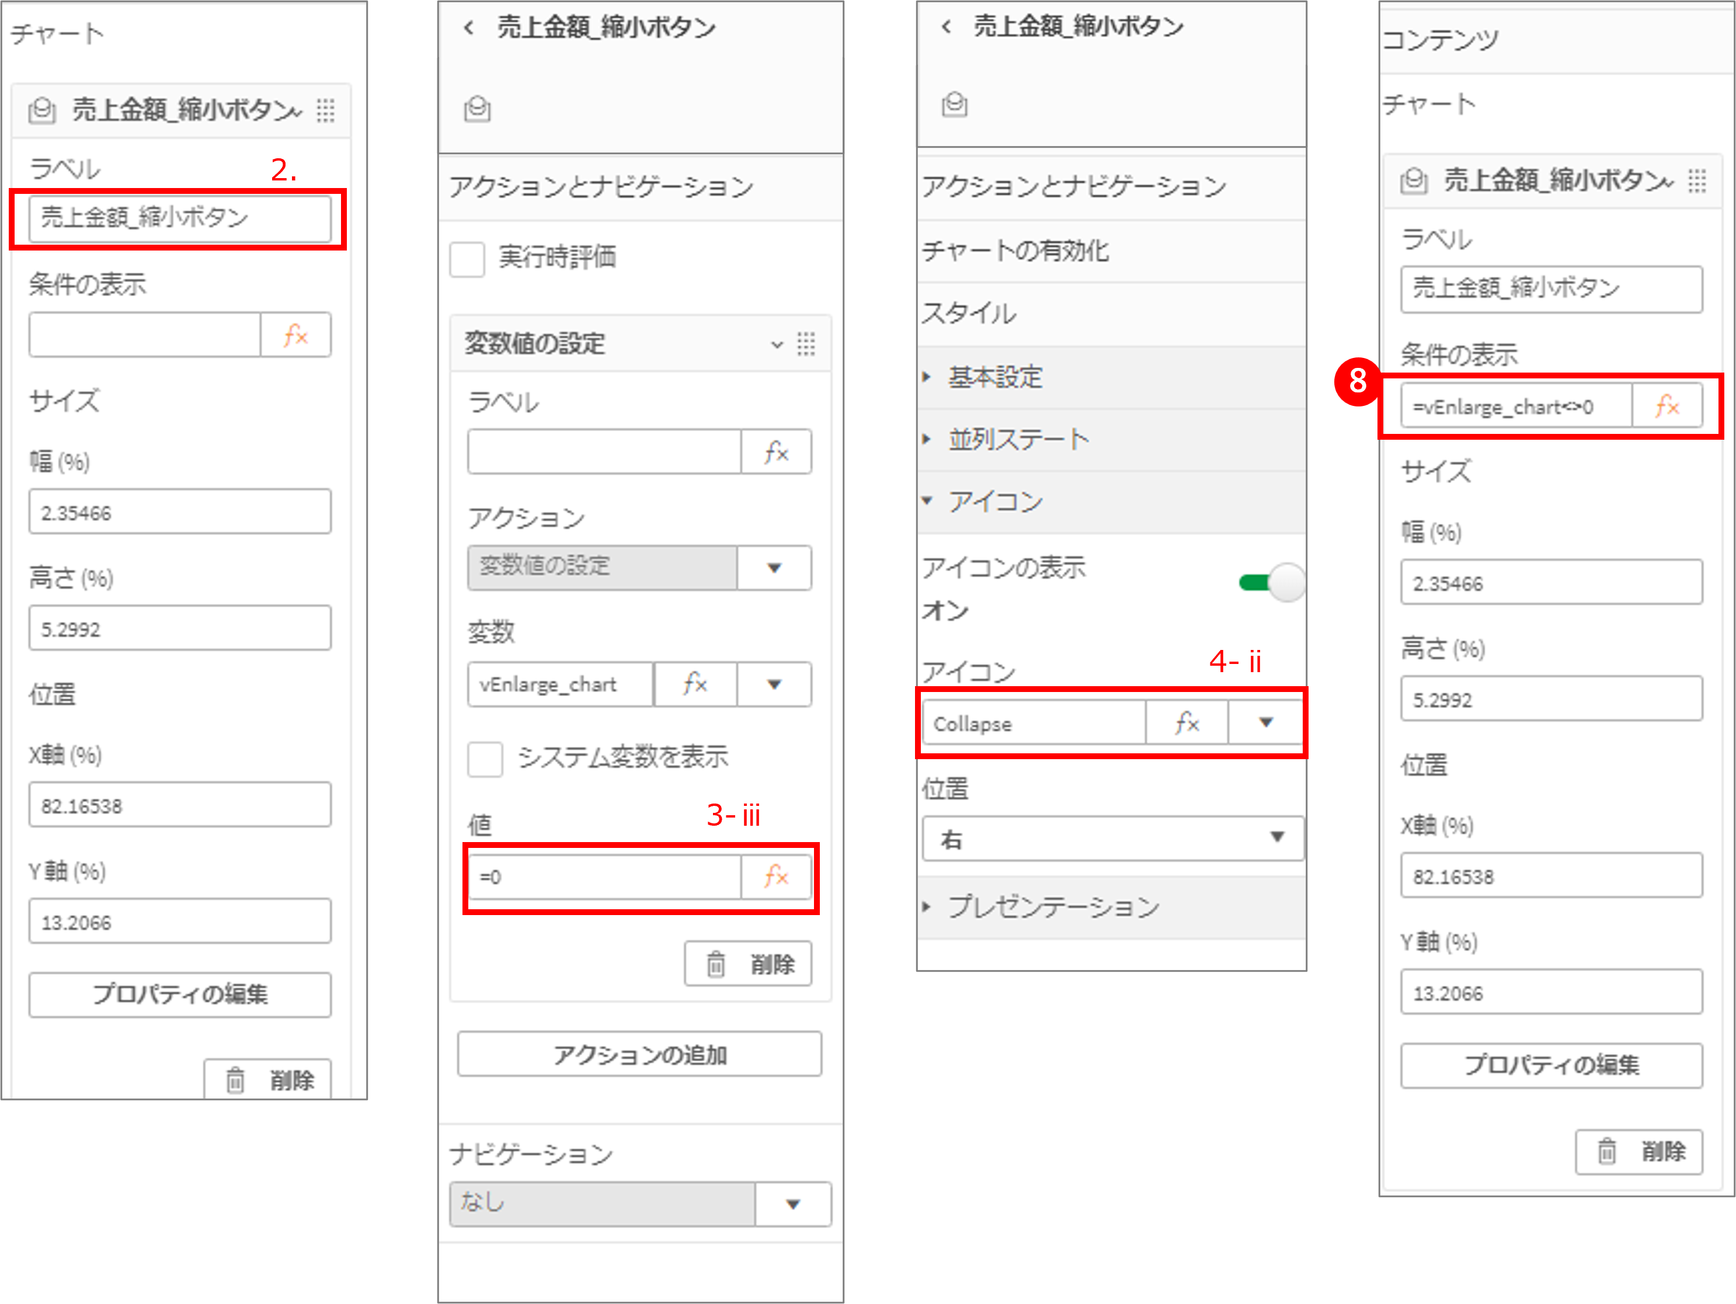
Task: Expand the プレゼンテーション section
Action: [x=1111, y=907]
